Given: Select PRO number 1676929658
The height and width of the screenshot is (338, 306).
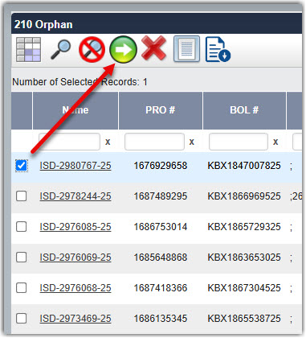Looking at the screenshot, I should [161, 166].
